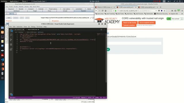Open the VS Code Debug view
Image resolution: width=184 pixels, height=103 pixels.
click(11, 45)
